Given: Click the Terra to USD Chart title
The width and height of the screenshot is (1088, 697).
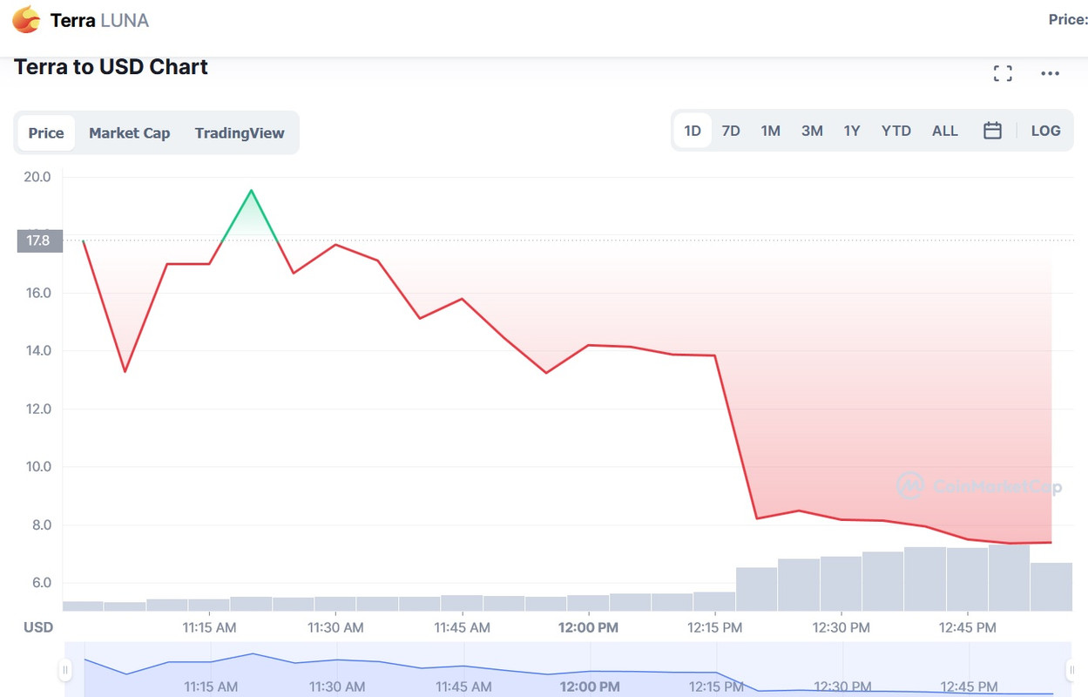Looking at the screenshot, I should pyautogui.click(x=111, y=67).
